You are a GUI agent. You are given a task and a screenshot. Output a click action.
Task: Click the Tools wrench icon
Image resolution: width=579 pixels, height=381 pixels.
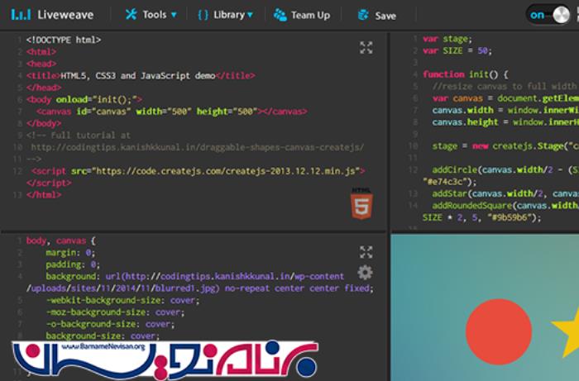(x=131, y=14)
